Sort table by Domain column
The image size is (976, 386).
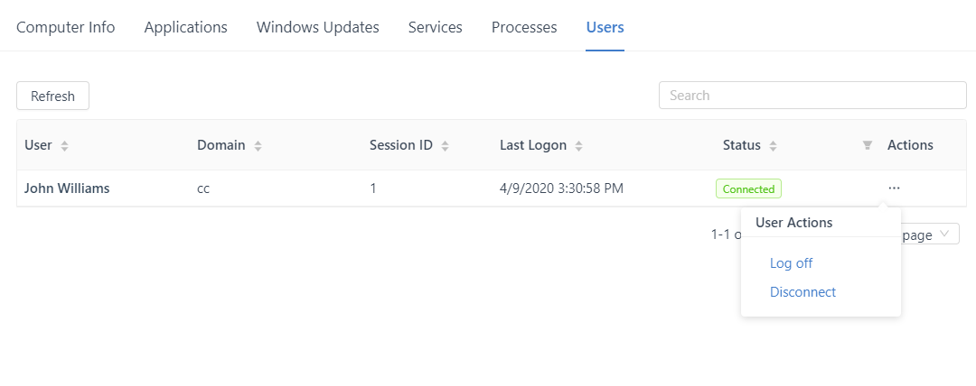pos(258,145)
